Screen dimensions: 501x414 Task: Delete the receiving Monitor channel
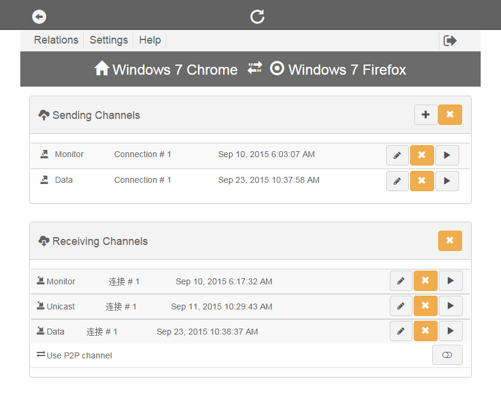tap(425, 281)
